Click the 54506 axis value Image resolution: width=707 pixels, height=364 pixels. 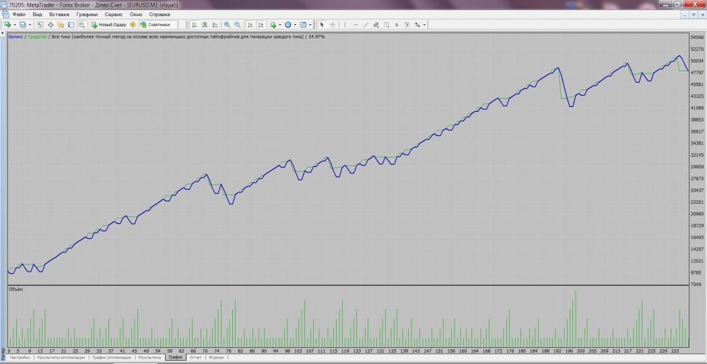click(698, 38)
